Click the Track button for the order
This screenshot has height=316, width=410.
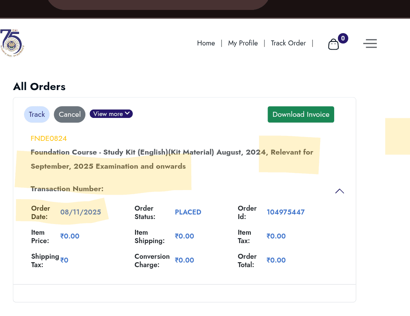tap(37, 114)
